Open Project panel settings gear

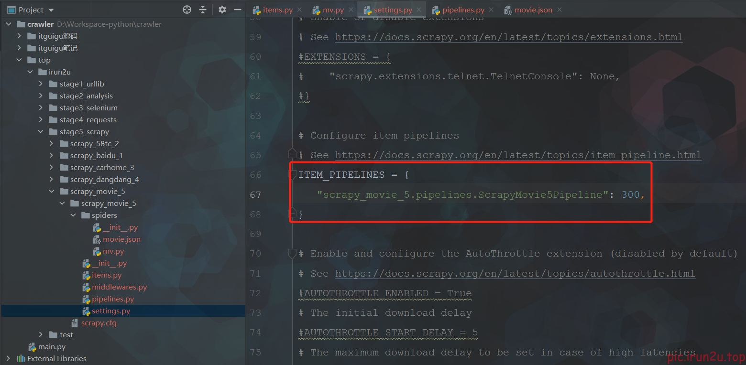(x=222, y=10)
